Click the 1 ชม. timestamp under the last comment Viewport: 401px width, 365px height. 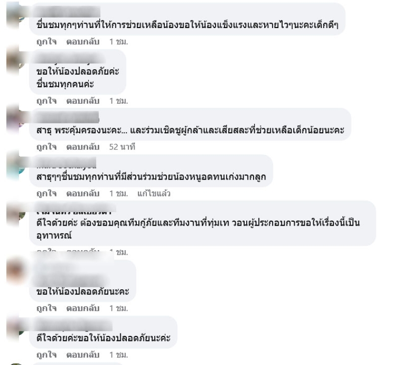[x=119, y=355]
